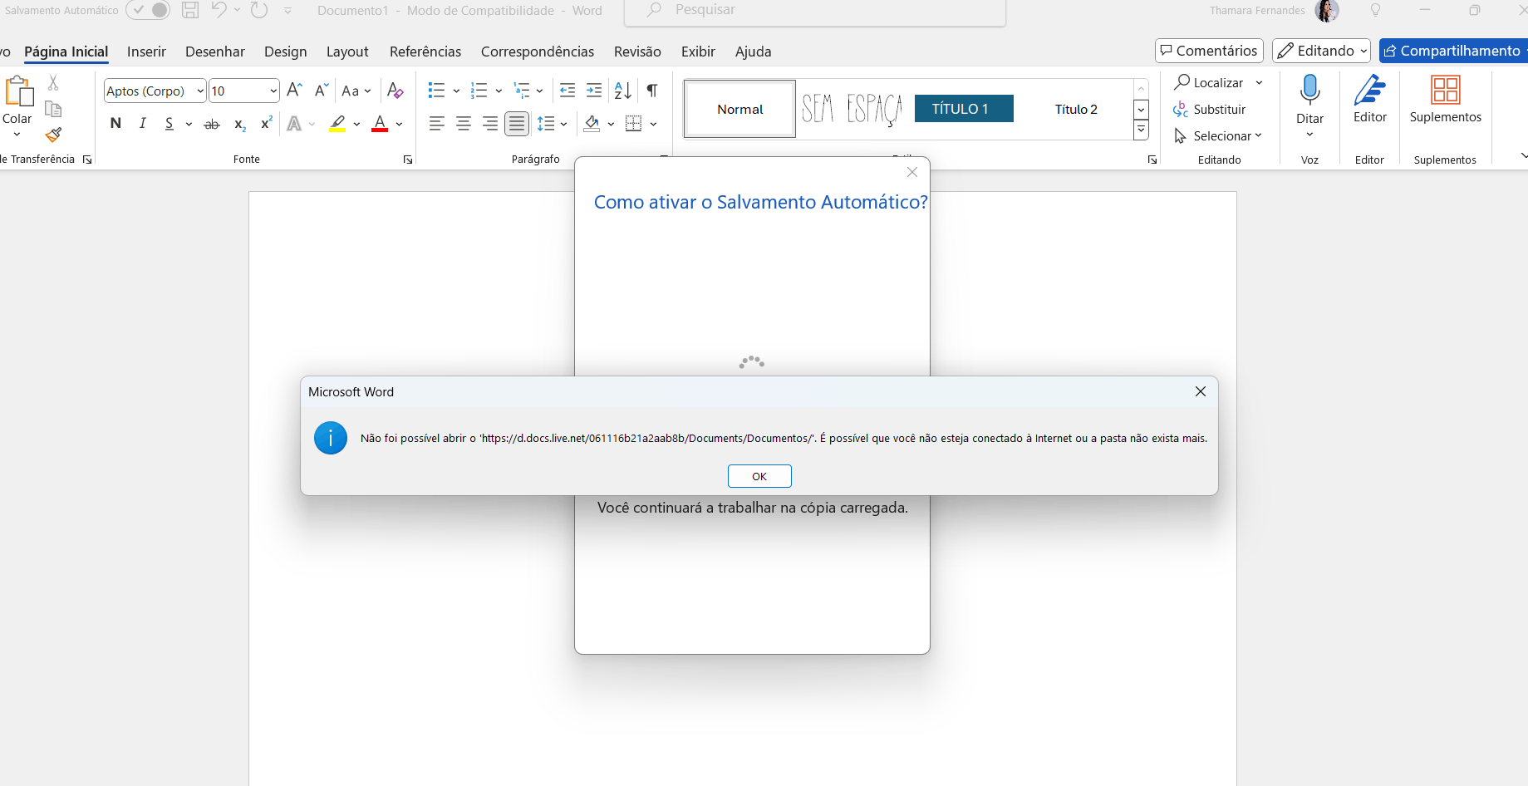The height and width of the screenshot is (786, 1528).
Task: Click Substituir to replace text
Action: [x=1210, y=109]
